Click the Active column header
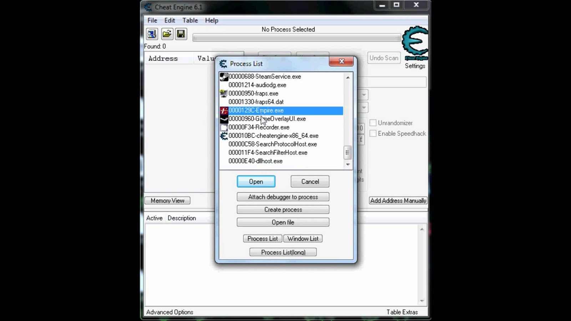571x321 pixels. coord(154,218)
